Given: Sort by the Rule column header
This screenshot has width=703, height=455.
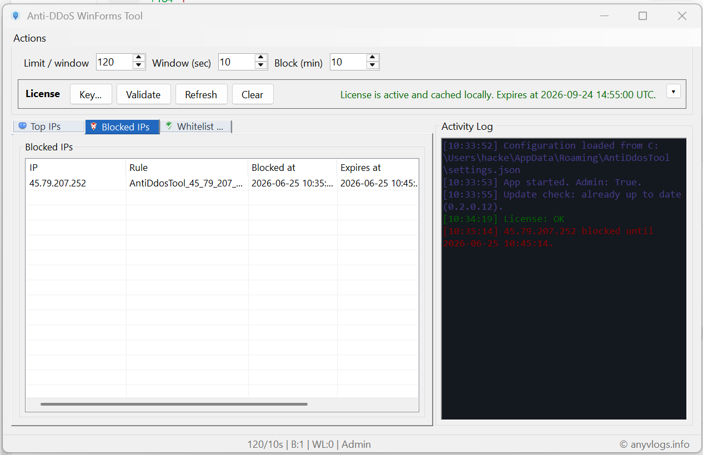Looking at the screenshot, I should pyautogui.click(x=187, y=168).
